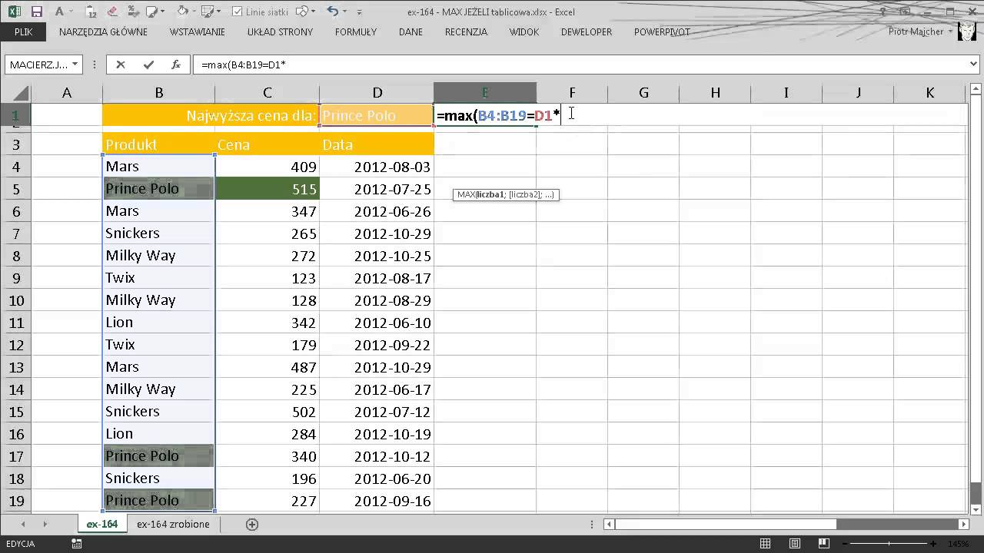
Task: Open the RECENZJA ribbon tab
Action: [466, 32]
